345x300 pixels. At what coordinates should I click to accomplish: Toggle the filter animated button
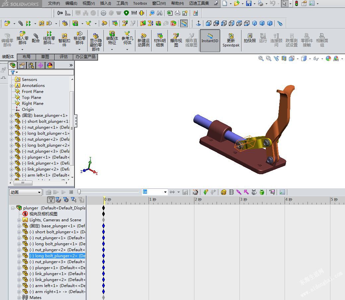58,200
